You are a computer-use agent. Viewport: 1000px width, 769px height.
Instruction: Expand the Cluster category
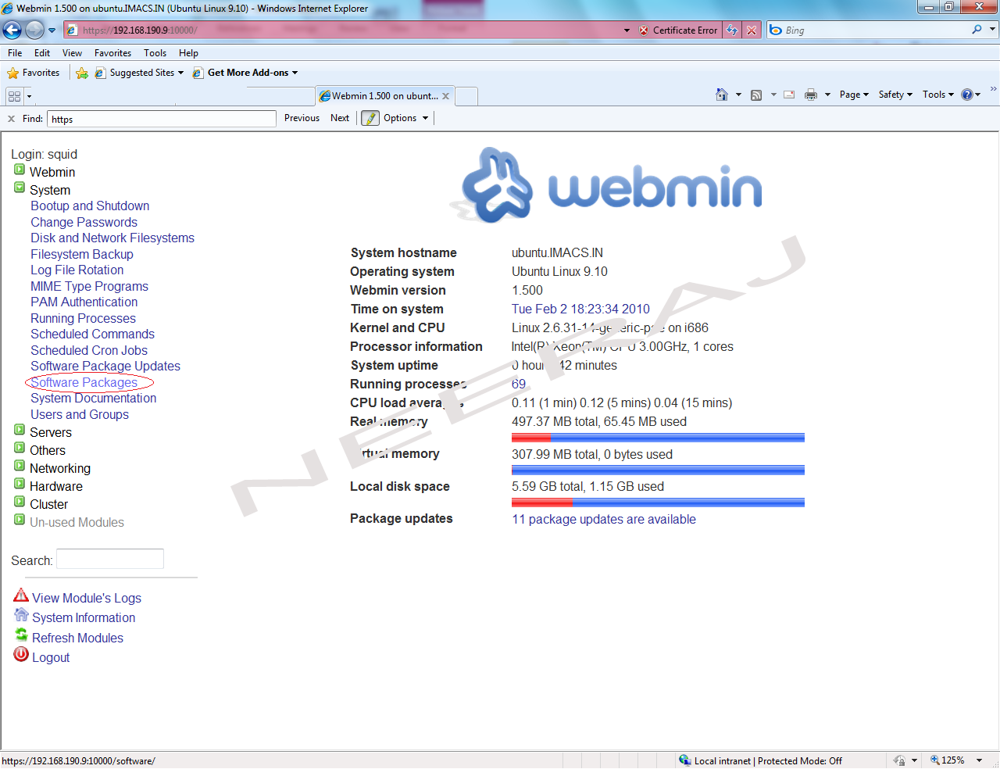point(20,502)
